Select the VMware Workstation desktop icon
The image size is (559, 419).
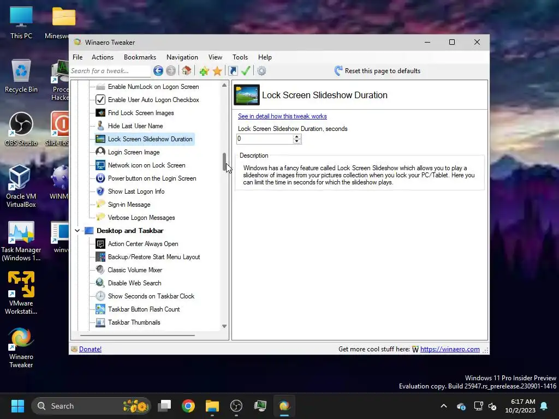click(21, 293)
